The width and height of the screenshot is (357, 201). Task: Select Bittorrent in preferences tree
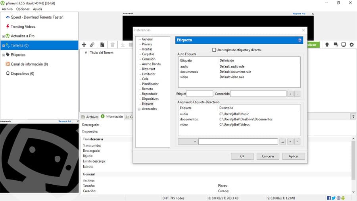(x=148, y=69)
